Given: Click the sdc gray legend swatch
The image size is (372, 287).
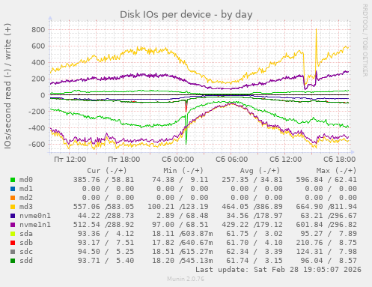Looking at the screenshot, I should click(x=13, y=252).
